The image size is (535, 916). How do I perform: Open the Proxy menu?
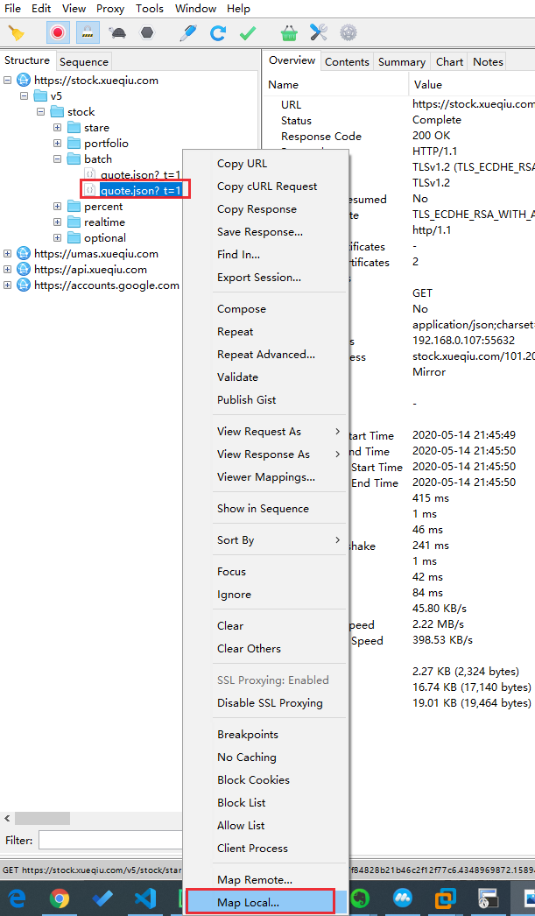(109, 9)
